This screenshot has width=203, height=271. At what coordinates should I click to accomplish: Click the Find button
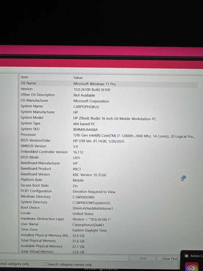[x=143, y=258]
